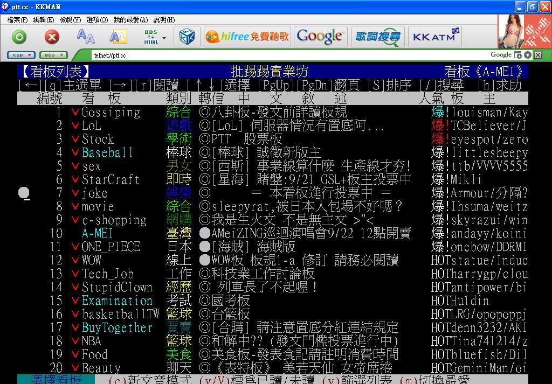Select the ONE_PIECE board name
552x384 pixels.
point(111,247)
